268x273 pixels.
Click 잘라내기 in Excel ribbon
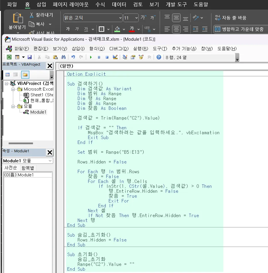(x=41, y=15)
